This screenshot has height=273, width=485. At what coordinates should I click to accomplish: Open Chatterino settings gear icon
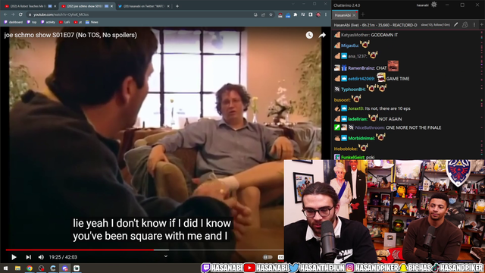coord(434,5)
